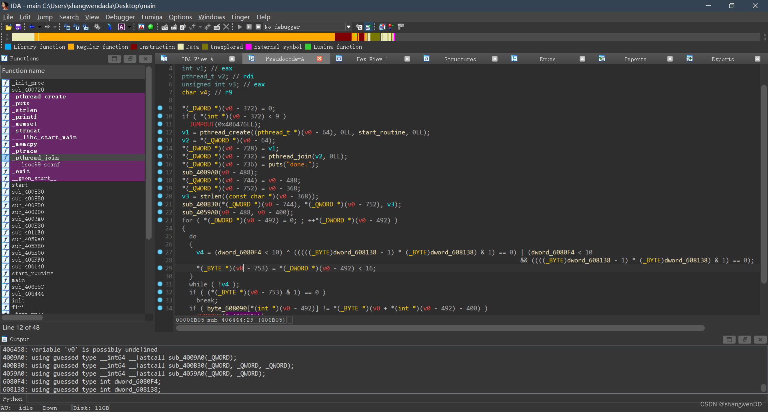Open the Debugger menu
Image resolution: width=768 pixels, height=412 pixels.
click(120, 17)
